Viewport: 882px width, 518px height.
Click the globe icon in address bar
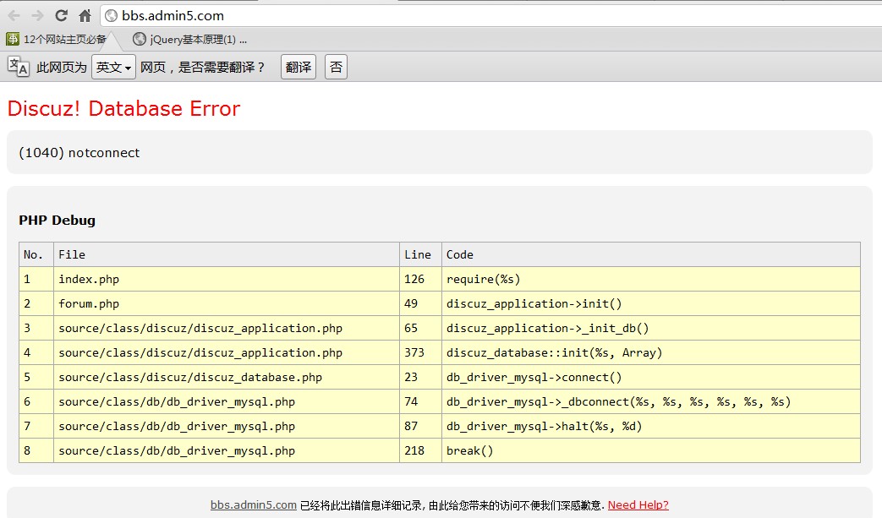click(112, 16)
